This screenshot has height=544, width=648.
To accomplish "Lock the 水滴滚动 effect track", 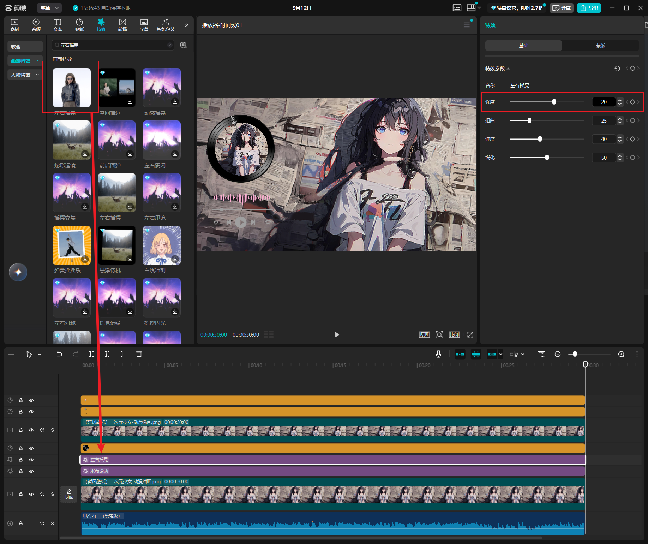I will (x=21, y=471).
